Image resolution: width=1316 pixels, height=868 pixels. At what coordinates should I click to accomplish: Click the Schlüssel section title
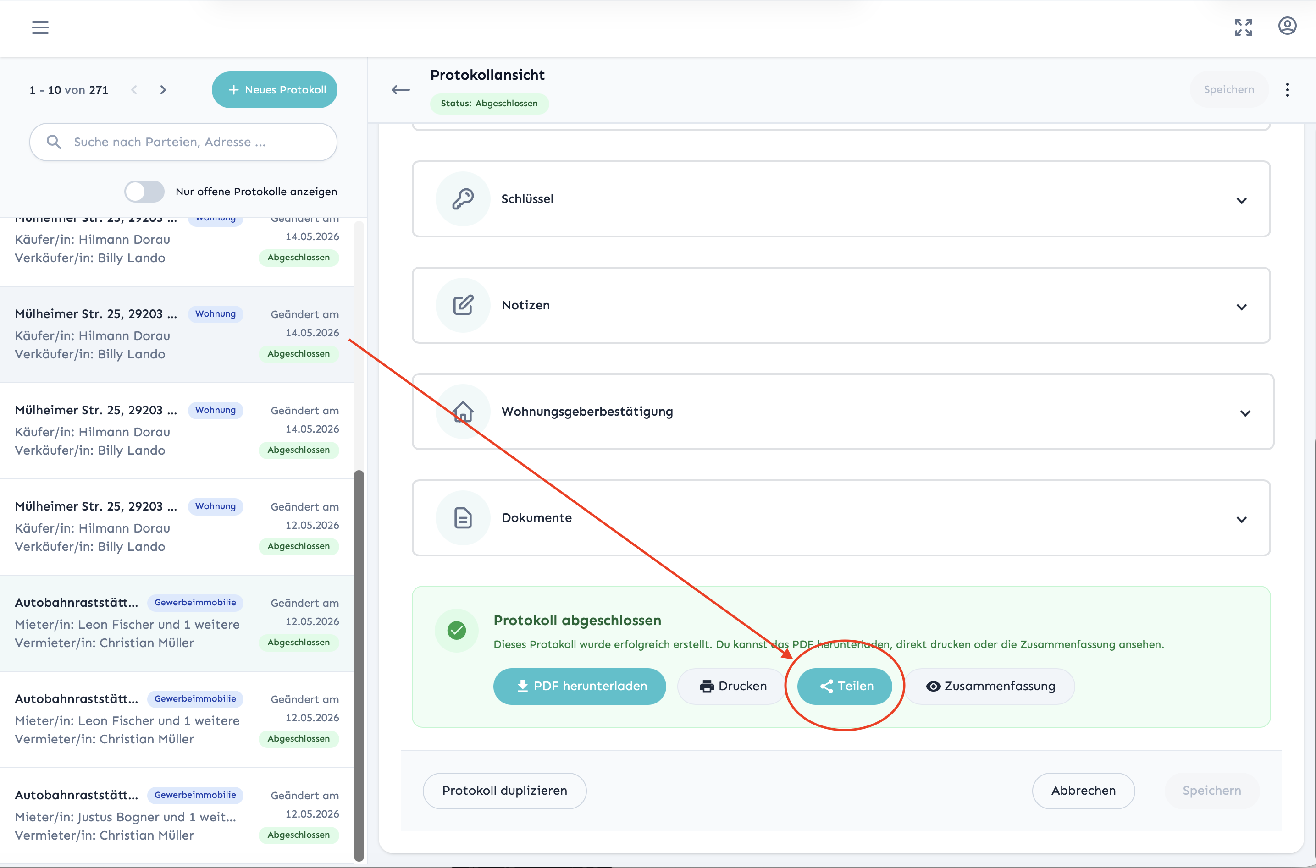[x=527, y=199]
